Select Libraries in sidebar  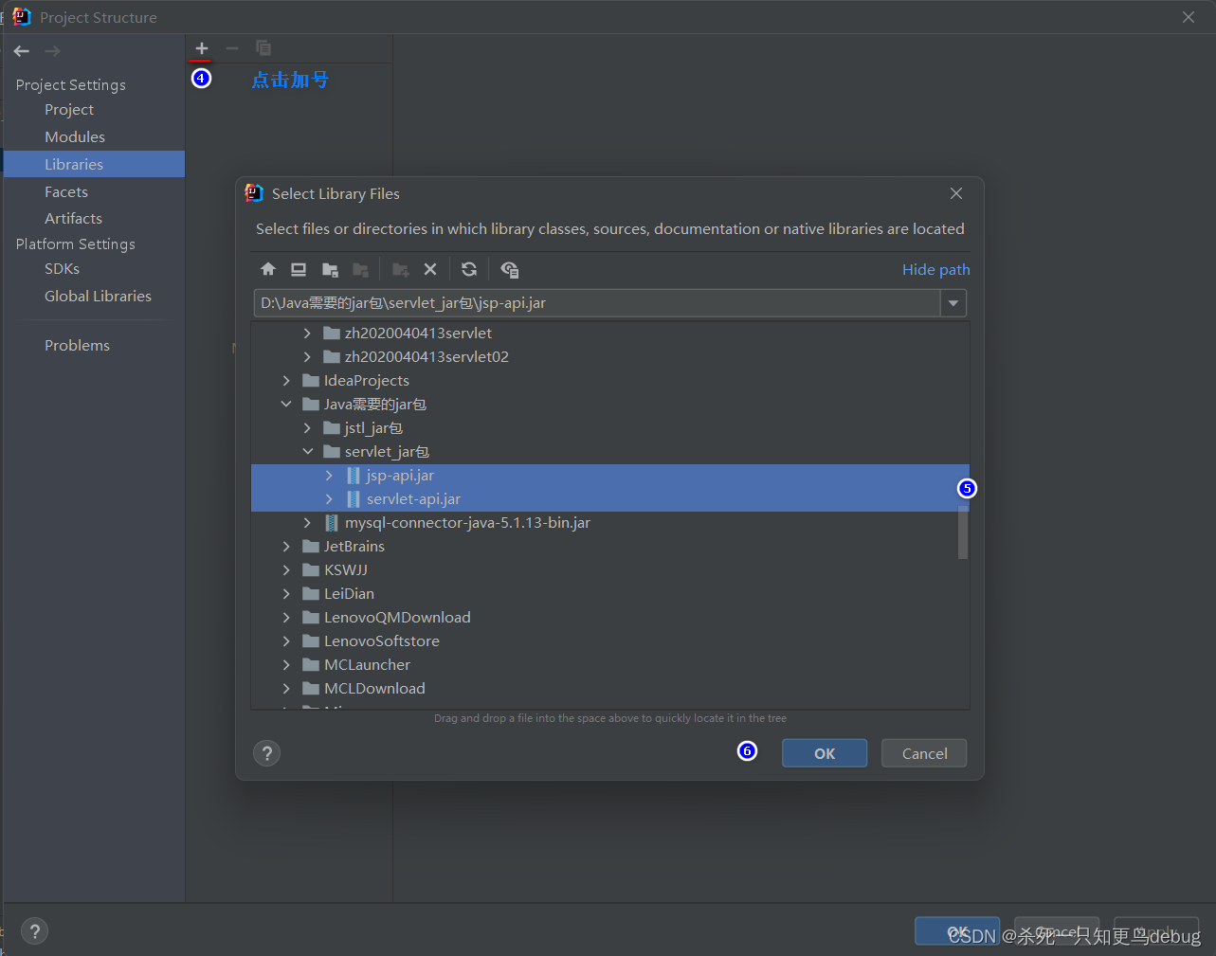pos(94,164)
